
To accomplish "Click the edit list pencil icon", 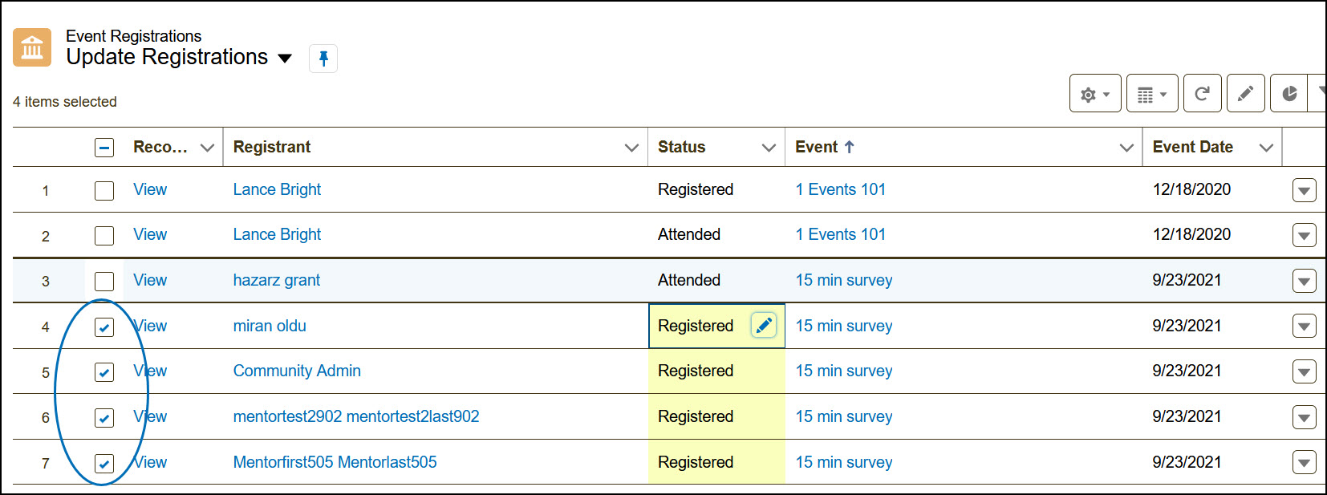I will (1245, 94).
